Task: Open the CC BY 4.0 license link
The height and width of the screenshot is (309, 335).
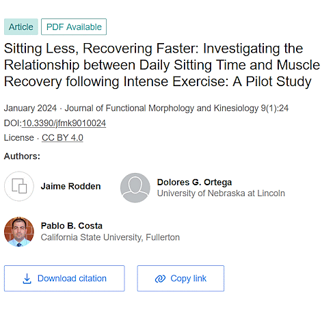Action: click(62, 137)
